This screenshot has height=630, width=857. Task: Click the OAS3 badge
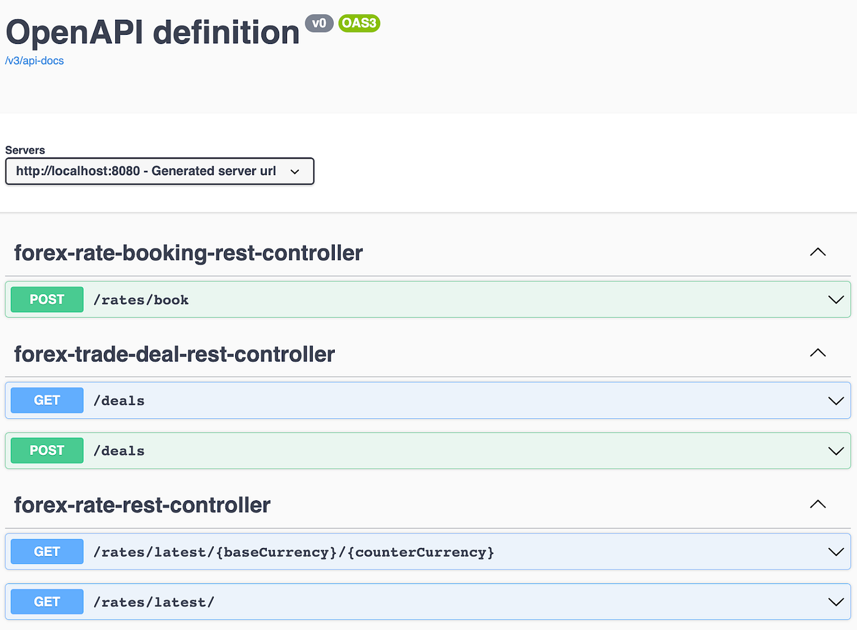(x=359, y=23)
